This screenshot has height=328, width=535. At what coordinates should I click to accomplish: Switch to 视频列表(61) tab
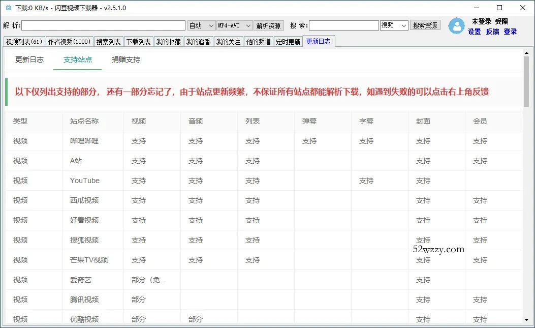(24, 42)
